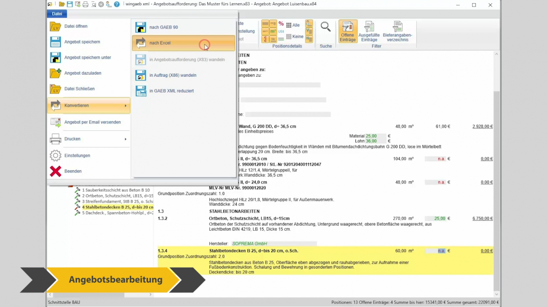Open the Datei menu
Viewport: 547px width, 307px height.
click(57, 14)
